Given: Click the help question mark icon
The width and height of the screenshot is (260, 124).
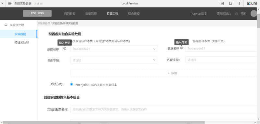Looking at the screenshot, I should click(237, 14).
